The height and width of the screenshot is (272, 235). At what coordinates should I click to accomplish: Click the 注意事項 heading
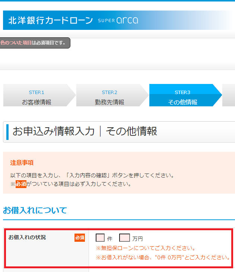point(22,163)
